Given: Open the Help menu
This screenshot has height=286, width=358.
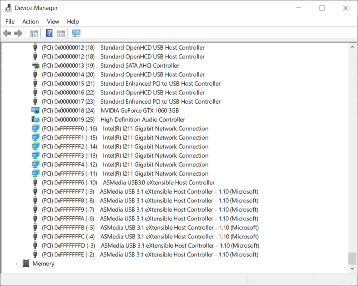Looking at the screenshot, I should point(73,22).
